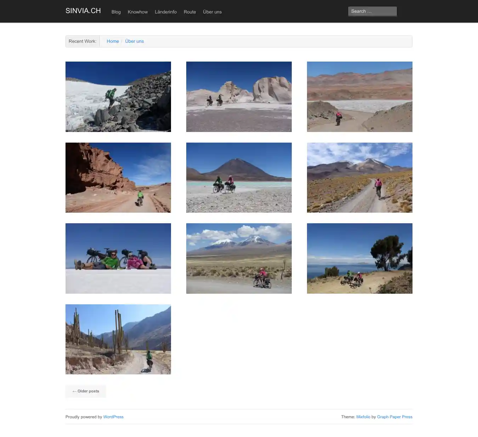
Task: Select Route in the top navigation
Action: coord(189,12)
